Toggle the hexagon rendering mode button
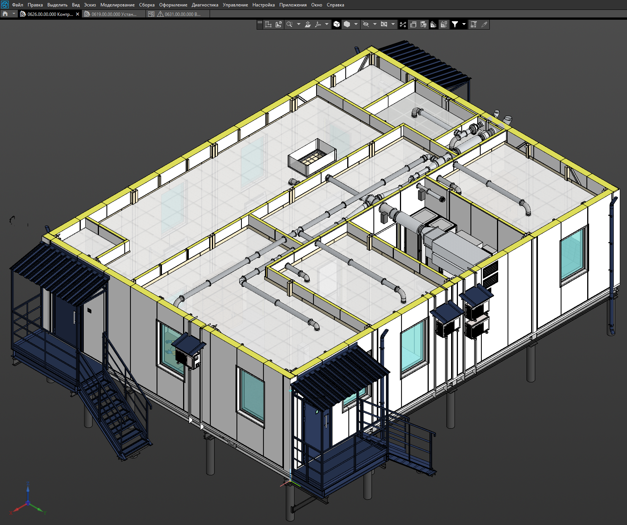 pos(347,25)
